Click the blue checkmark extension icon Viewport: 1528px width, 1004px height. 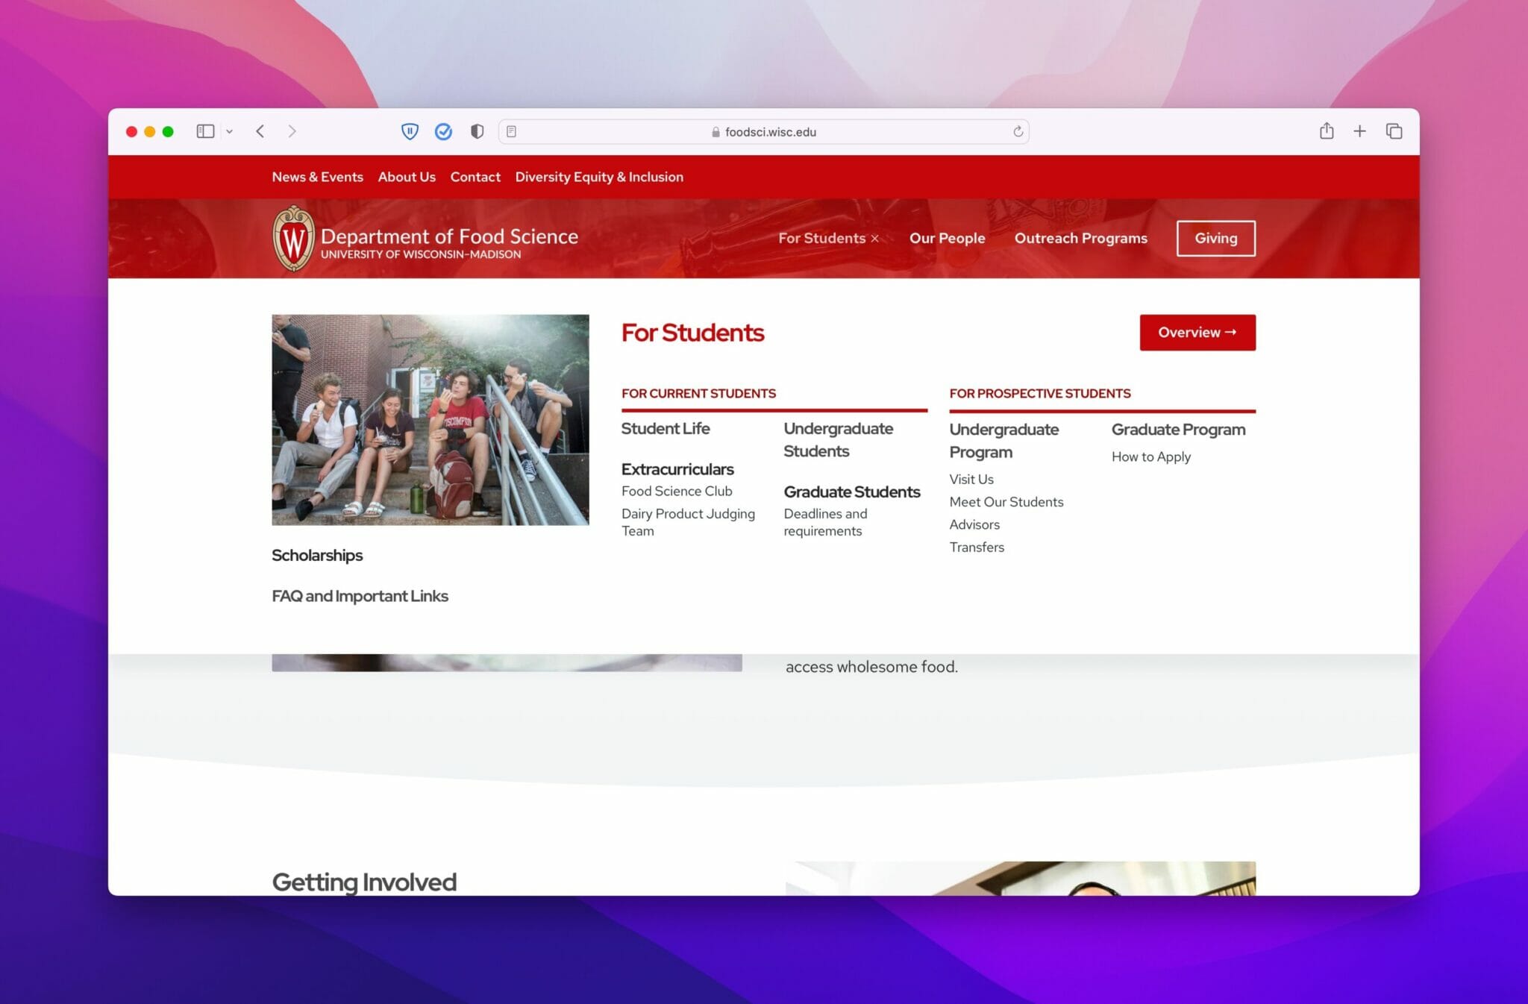click(443, 132)
